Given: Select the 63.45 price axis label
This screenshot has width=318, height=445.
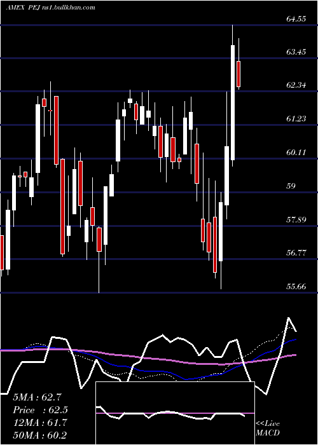Looking at the screenshot, I should [296, 52].
